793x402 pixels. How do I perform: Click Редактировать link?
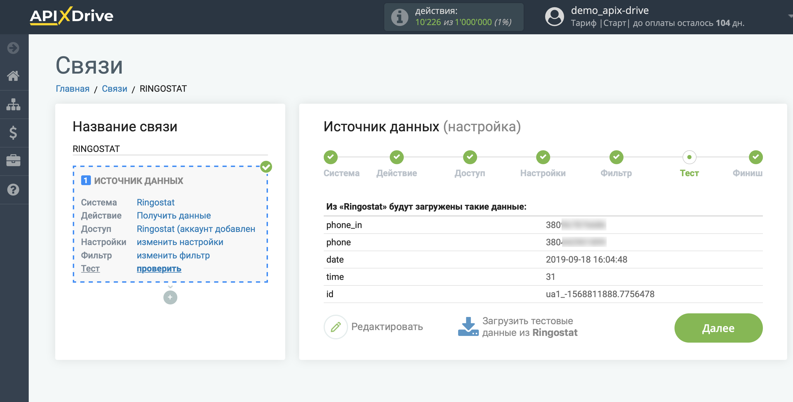click(387, 326)
